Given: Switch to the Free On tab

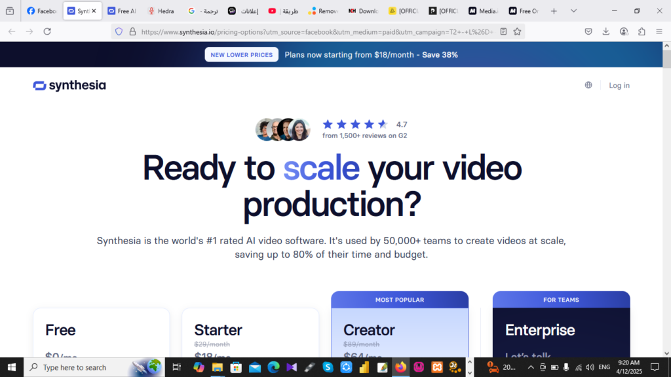Looking at the screenshot, I should pyautogui.click(x=524, y=11).
